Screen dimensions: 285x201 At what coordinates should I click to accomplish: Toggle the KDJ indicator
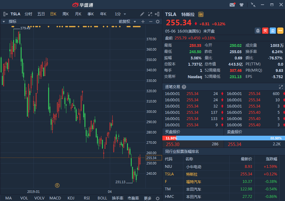(x=71, y=198)
